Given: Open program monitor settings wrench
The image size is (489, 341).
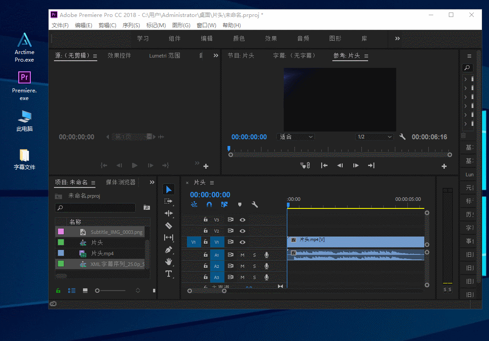Looking at the screenshot, I should coord(402,137).
